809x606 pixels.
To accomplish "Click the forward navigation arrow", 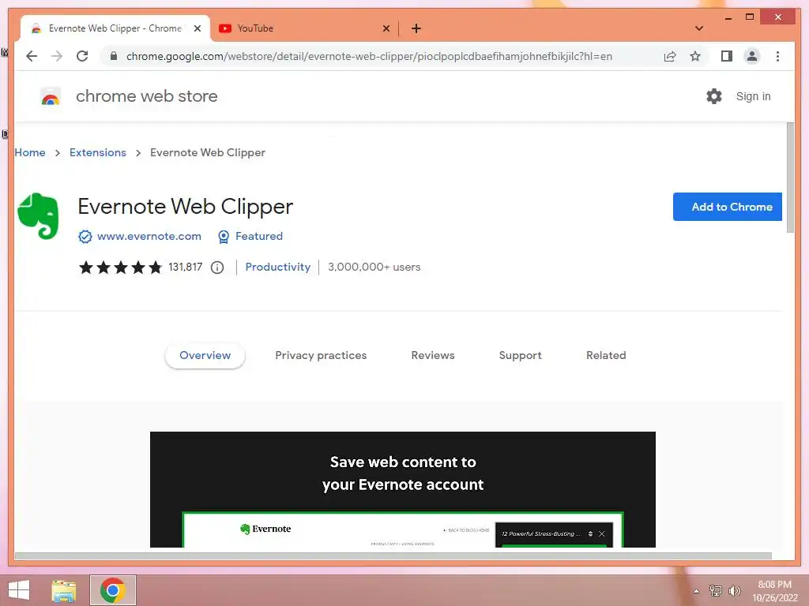I will [57, 56].
